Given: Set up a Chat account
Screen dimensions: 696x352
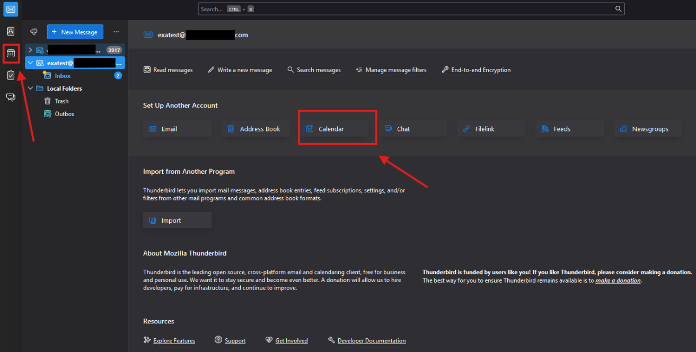Looking at the screenshot, I should 412,129.
